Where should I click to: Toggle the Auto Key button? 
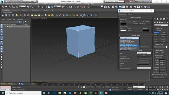tap(130, 87)
